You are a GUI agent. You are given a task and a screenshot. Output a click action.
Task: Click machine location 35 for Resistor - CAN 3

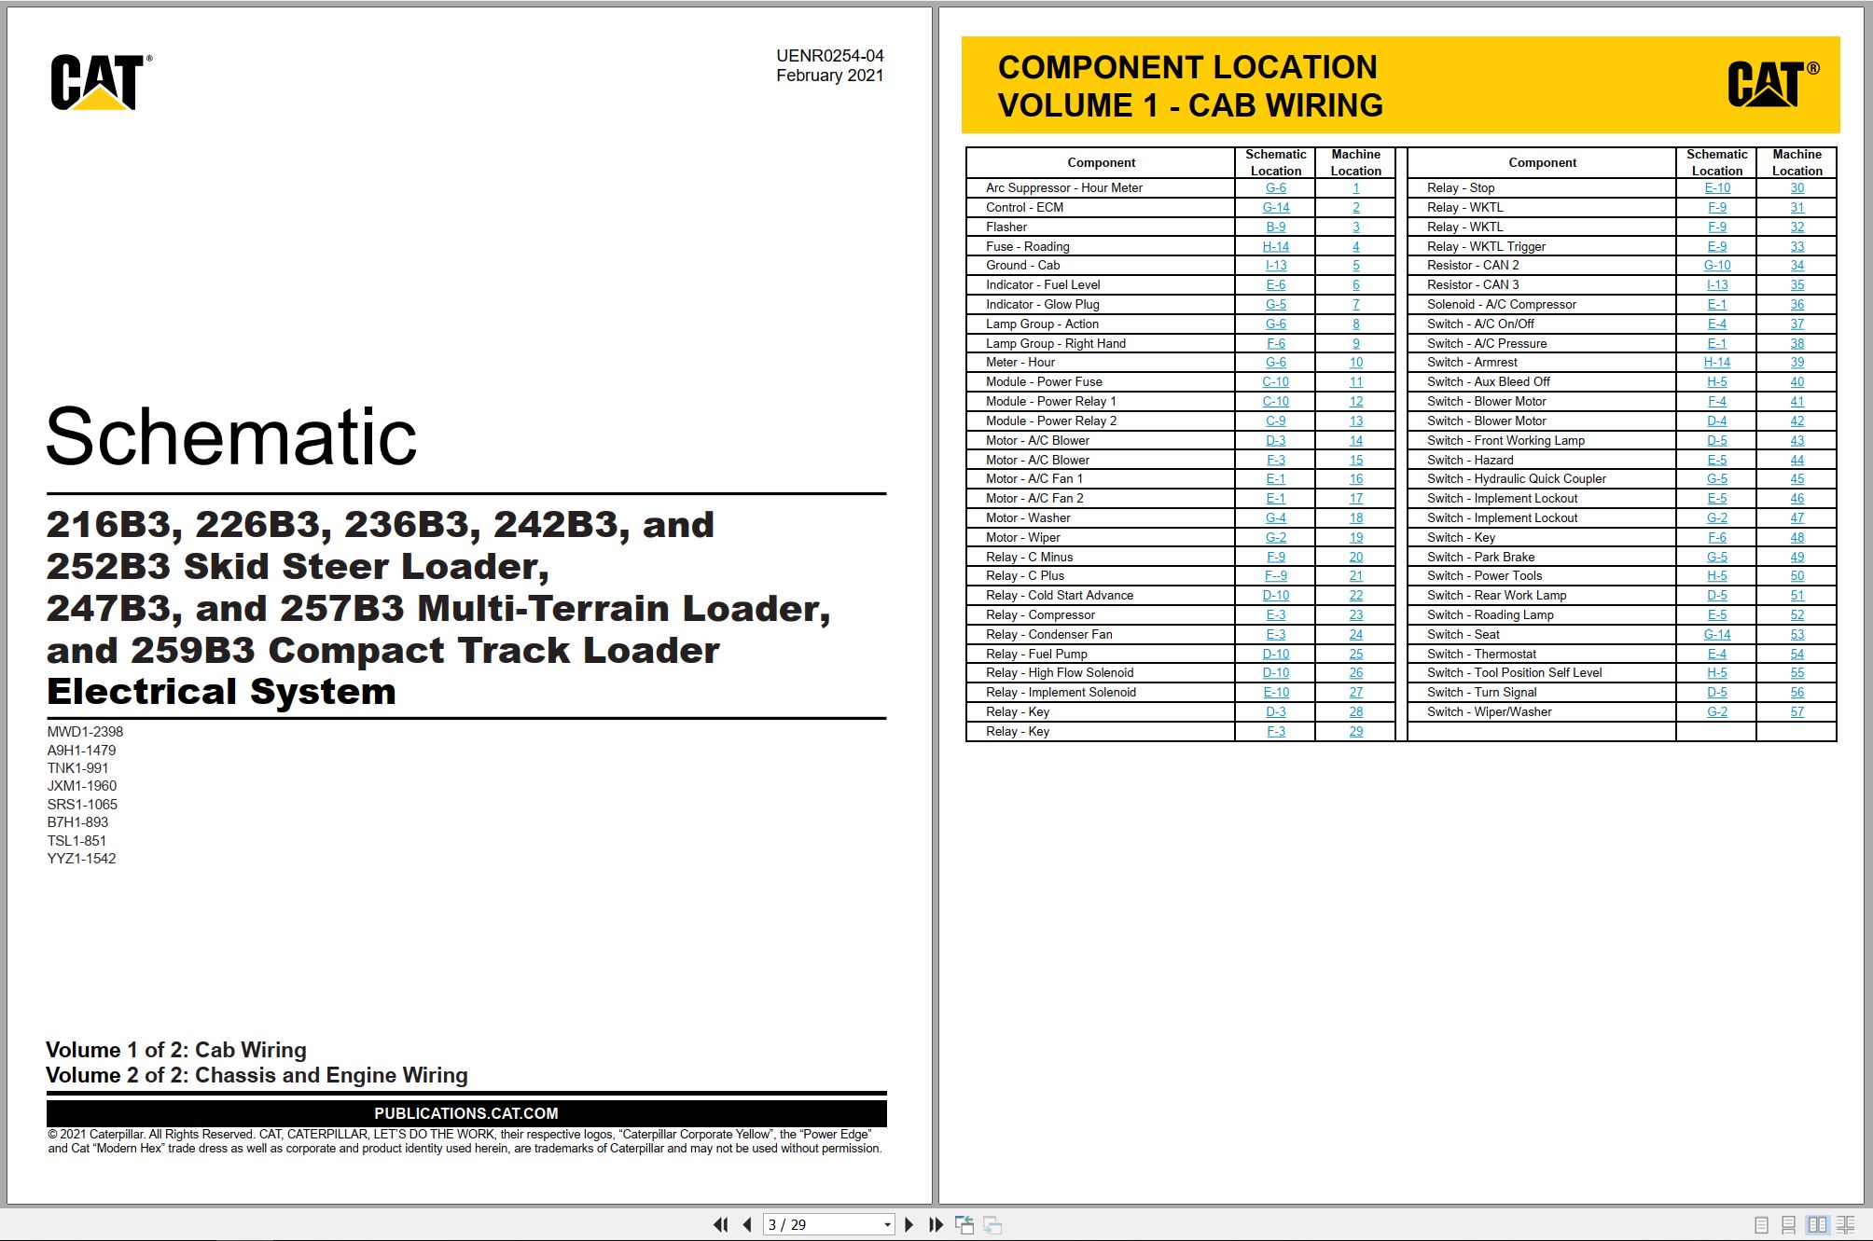tap(1797, 285)
